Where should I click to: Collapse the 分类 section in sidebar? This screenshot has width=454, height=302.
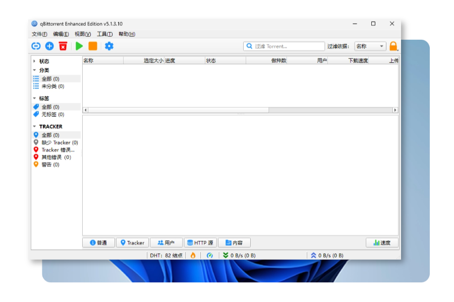(x=34, y=70)
